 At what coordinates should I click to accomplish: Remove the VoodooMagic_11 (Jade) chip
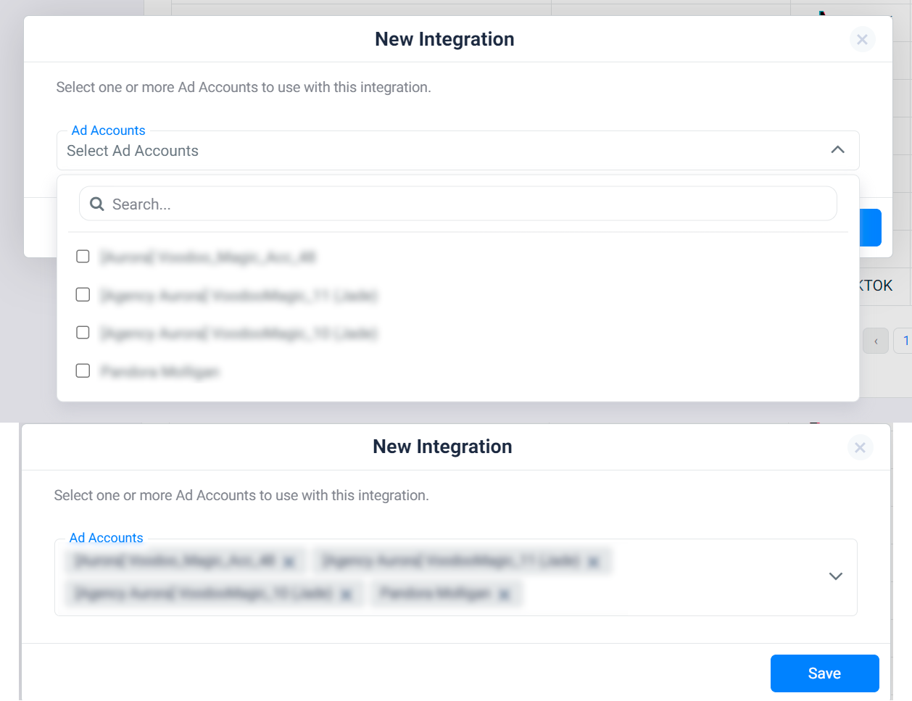tap(593, 562)
